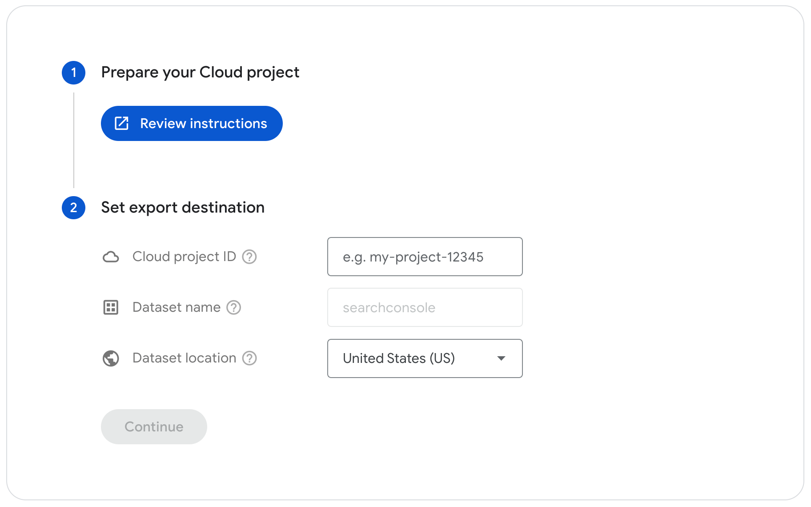Click the Review instructions button
Screen dimensions: 811x507
[x=192, y=123]
